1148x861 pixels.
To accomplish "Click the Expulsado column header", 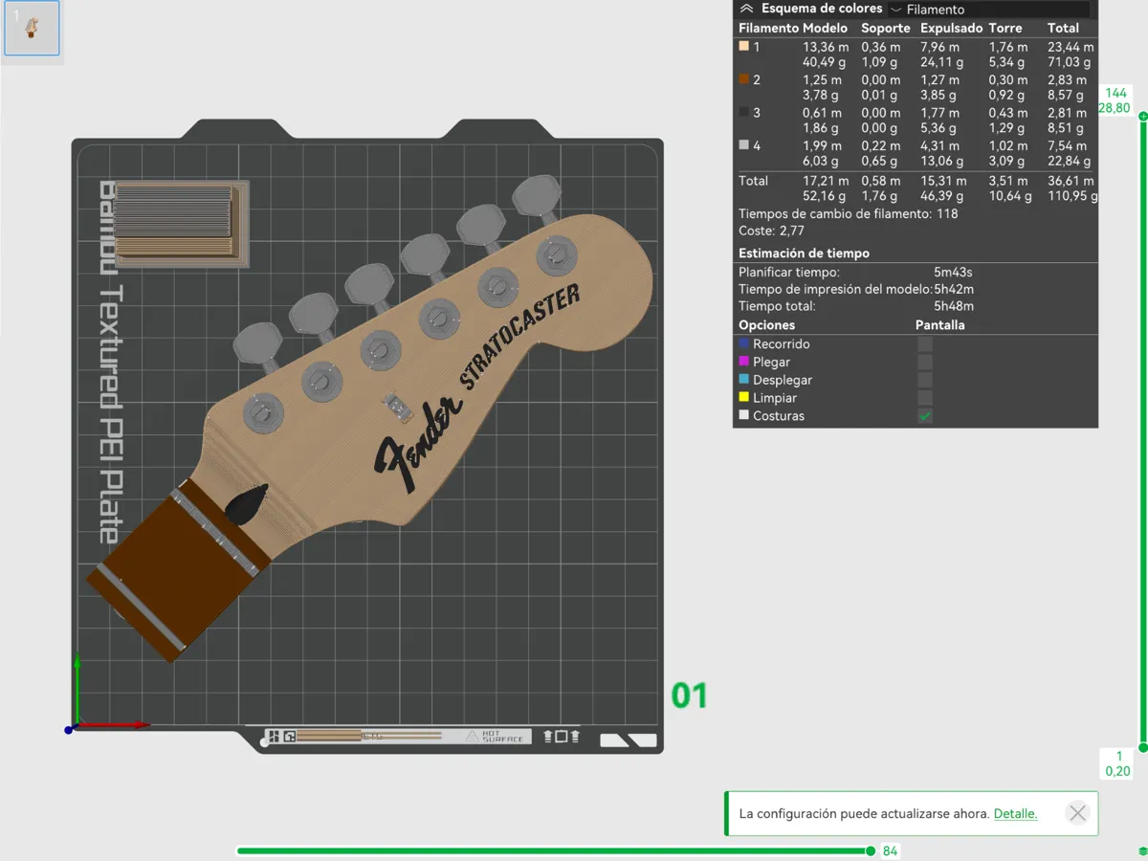I will pyautogui.click(x=951, y=28).
